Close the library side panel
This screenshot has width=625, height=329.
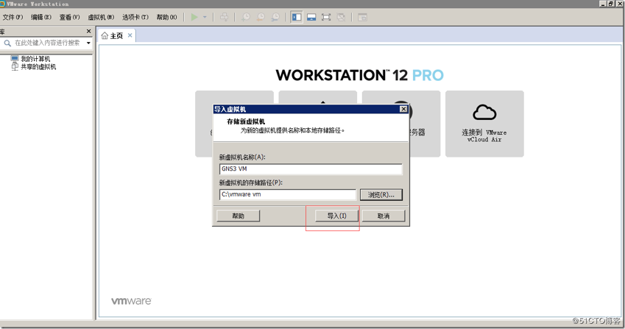point(89,32)
